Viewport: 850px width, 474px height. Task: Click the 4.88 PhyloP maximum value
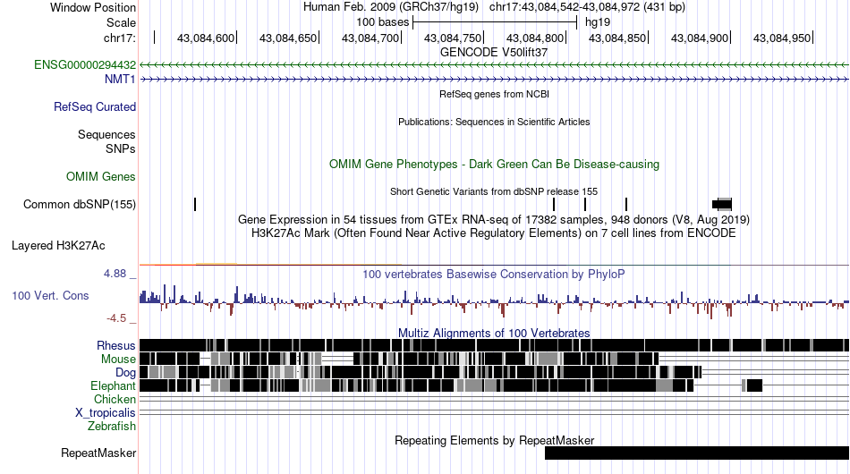click(115, 274)
